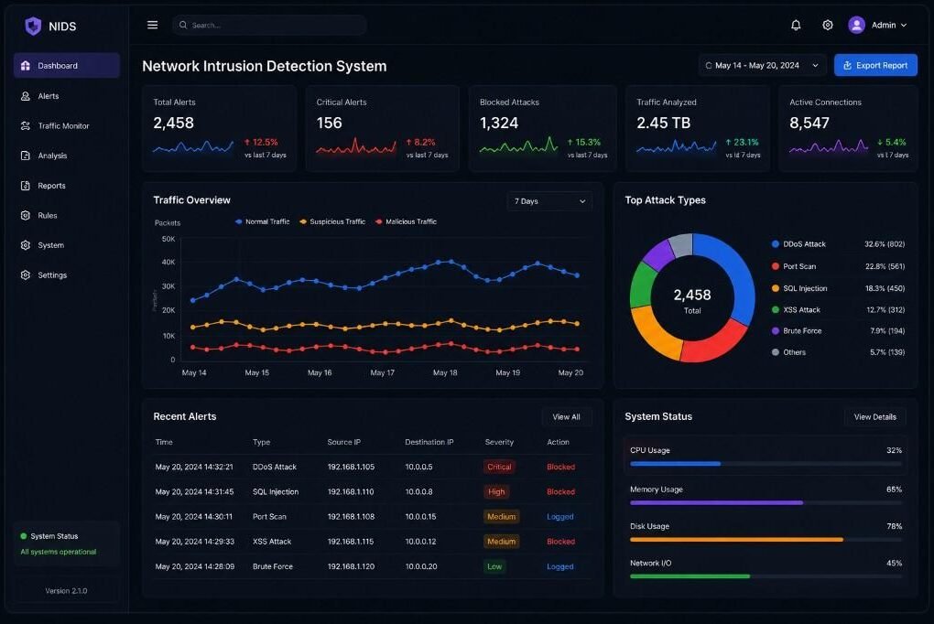
Task: Toggle Brute Force legend entry
Action: [797, 331]
